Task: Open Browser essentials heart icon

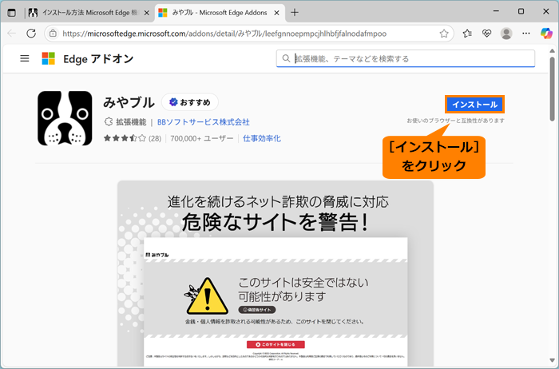Action: coord(486,34)
